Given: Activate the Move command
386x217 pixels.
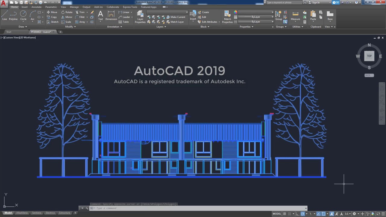Looking at the screenshot, I should 52,12.
